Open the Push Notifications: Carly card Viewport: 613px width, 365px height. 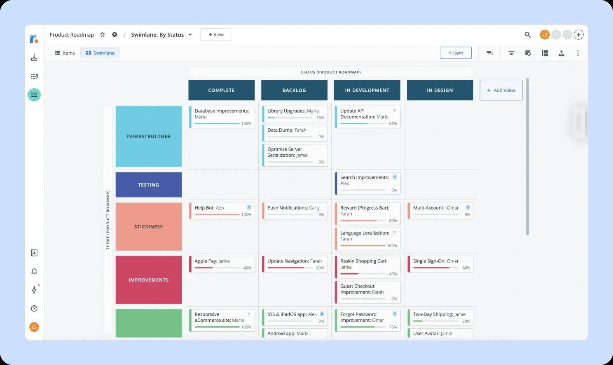[x=295, y=211]
